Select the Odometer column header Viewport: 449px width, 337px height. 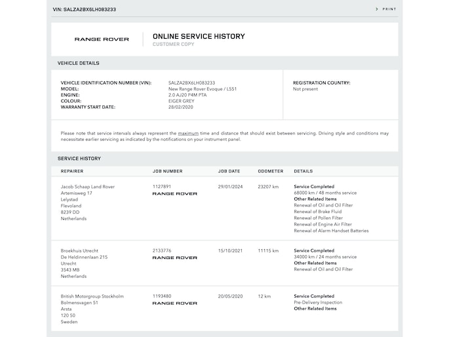[x=271, y=171]
